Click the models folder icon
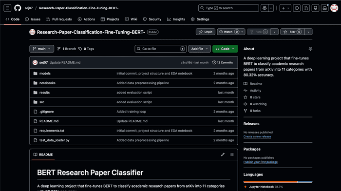The image size is (341, 191). (x=35, y=73)
